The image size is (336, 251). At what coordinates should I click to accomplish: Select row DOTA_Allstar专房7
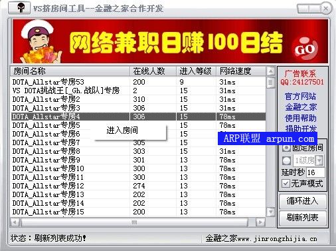pos(138,142)
